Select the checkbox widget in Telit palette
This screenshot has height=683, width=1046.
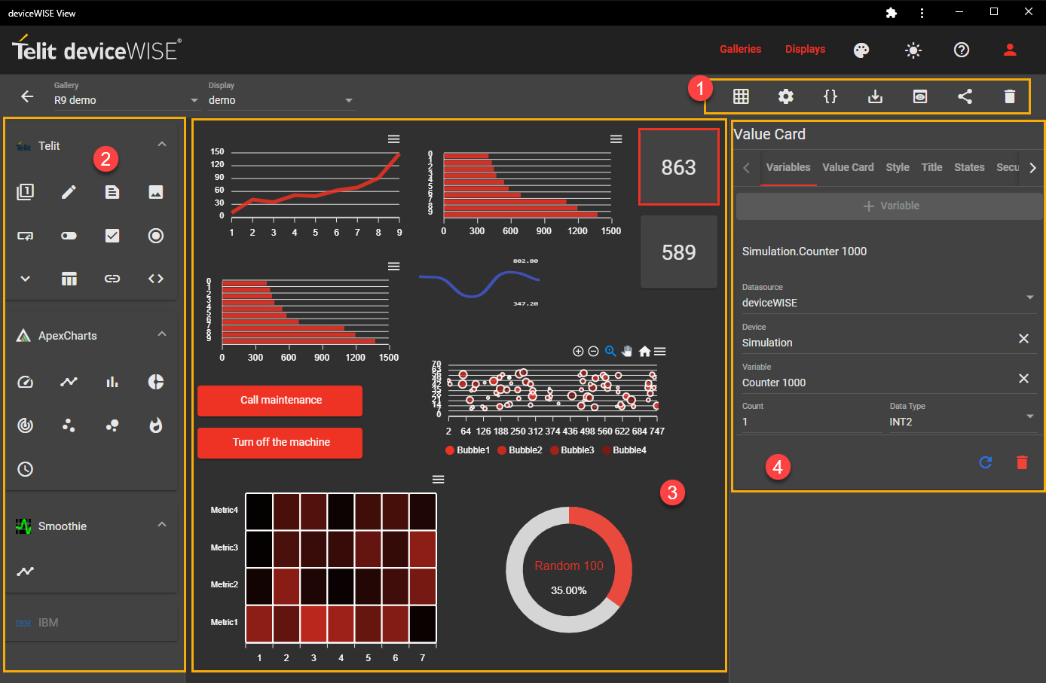coord(112,236)
